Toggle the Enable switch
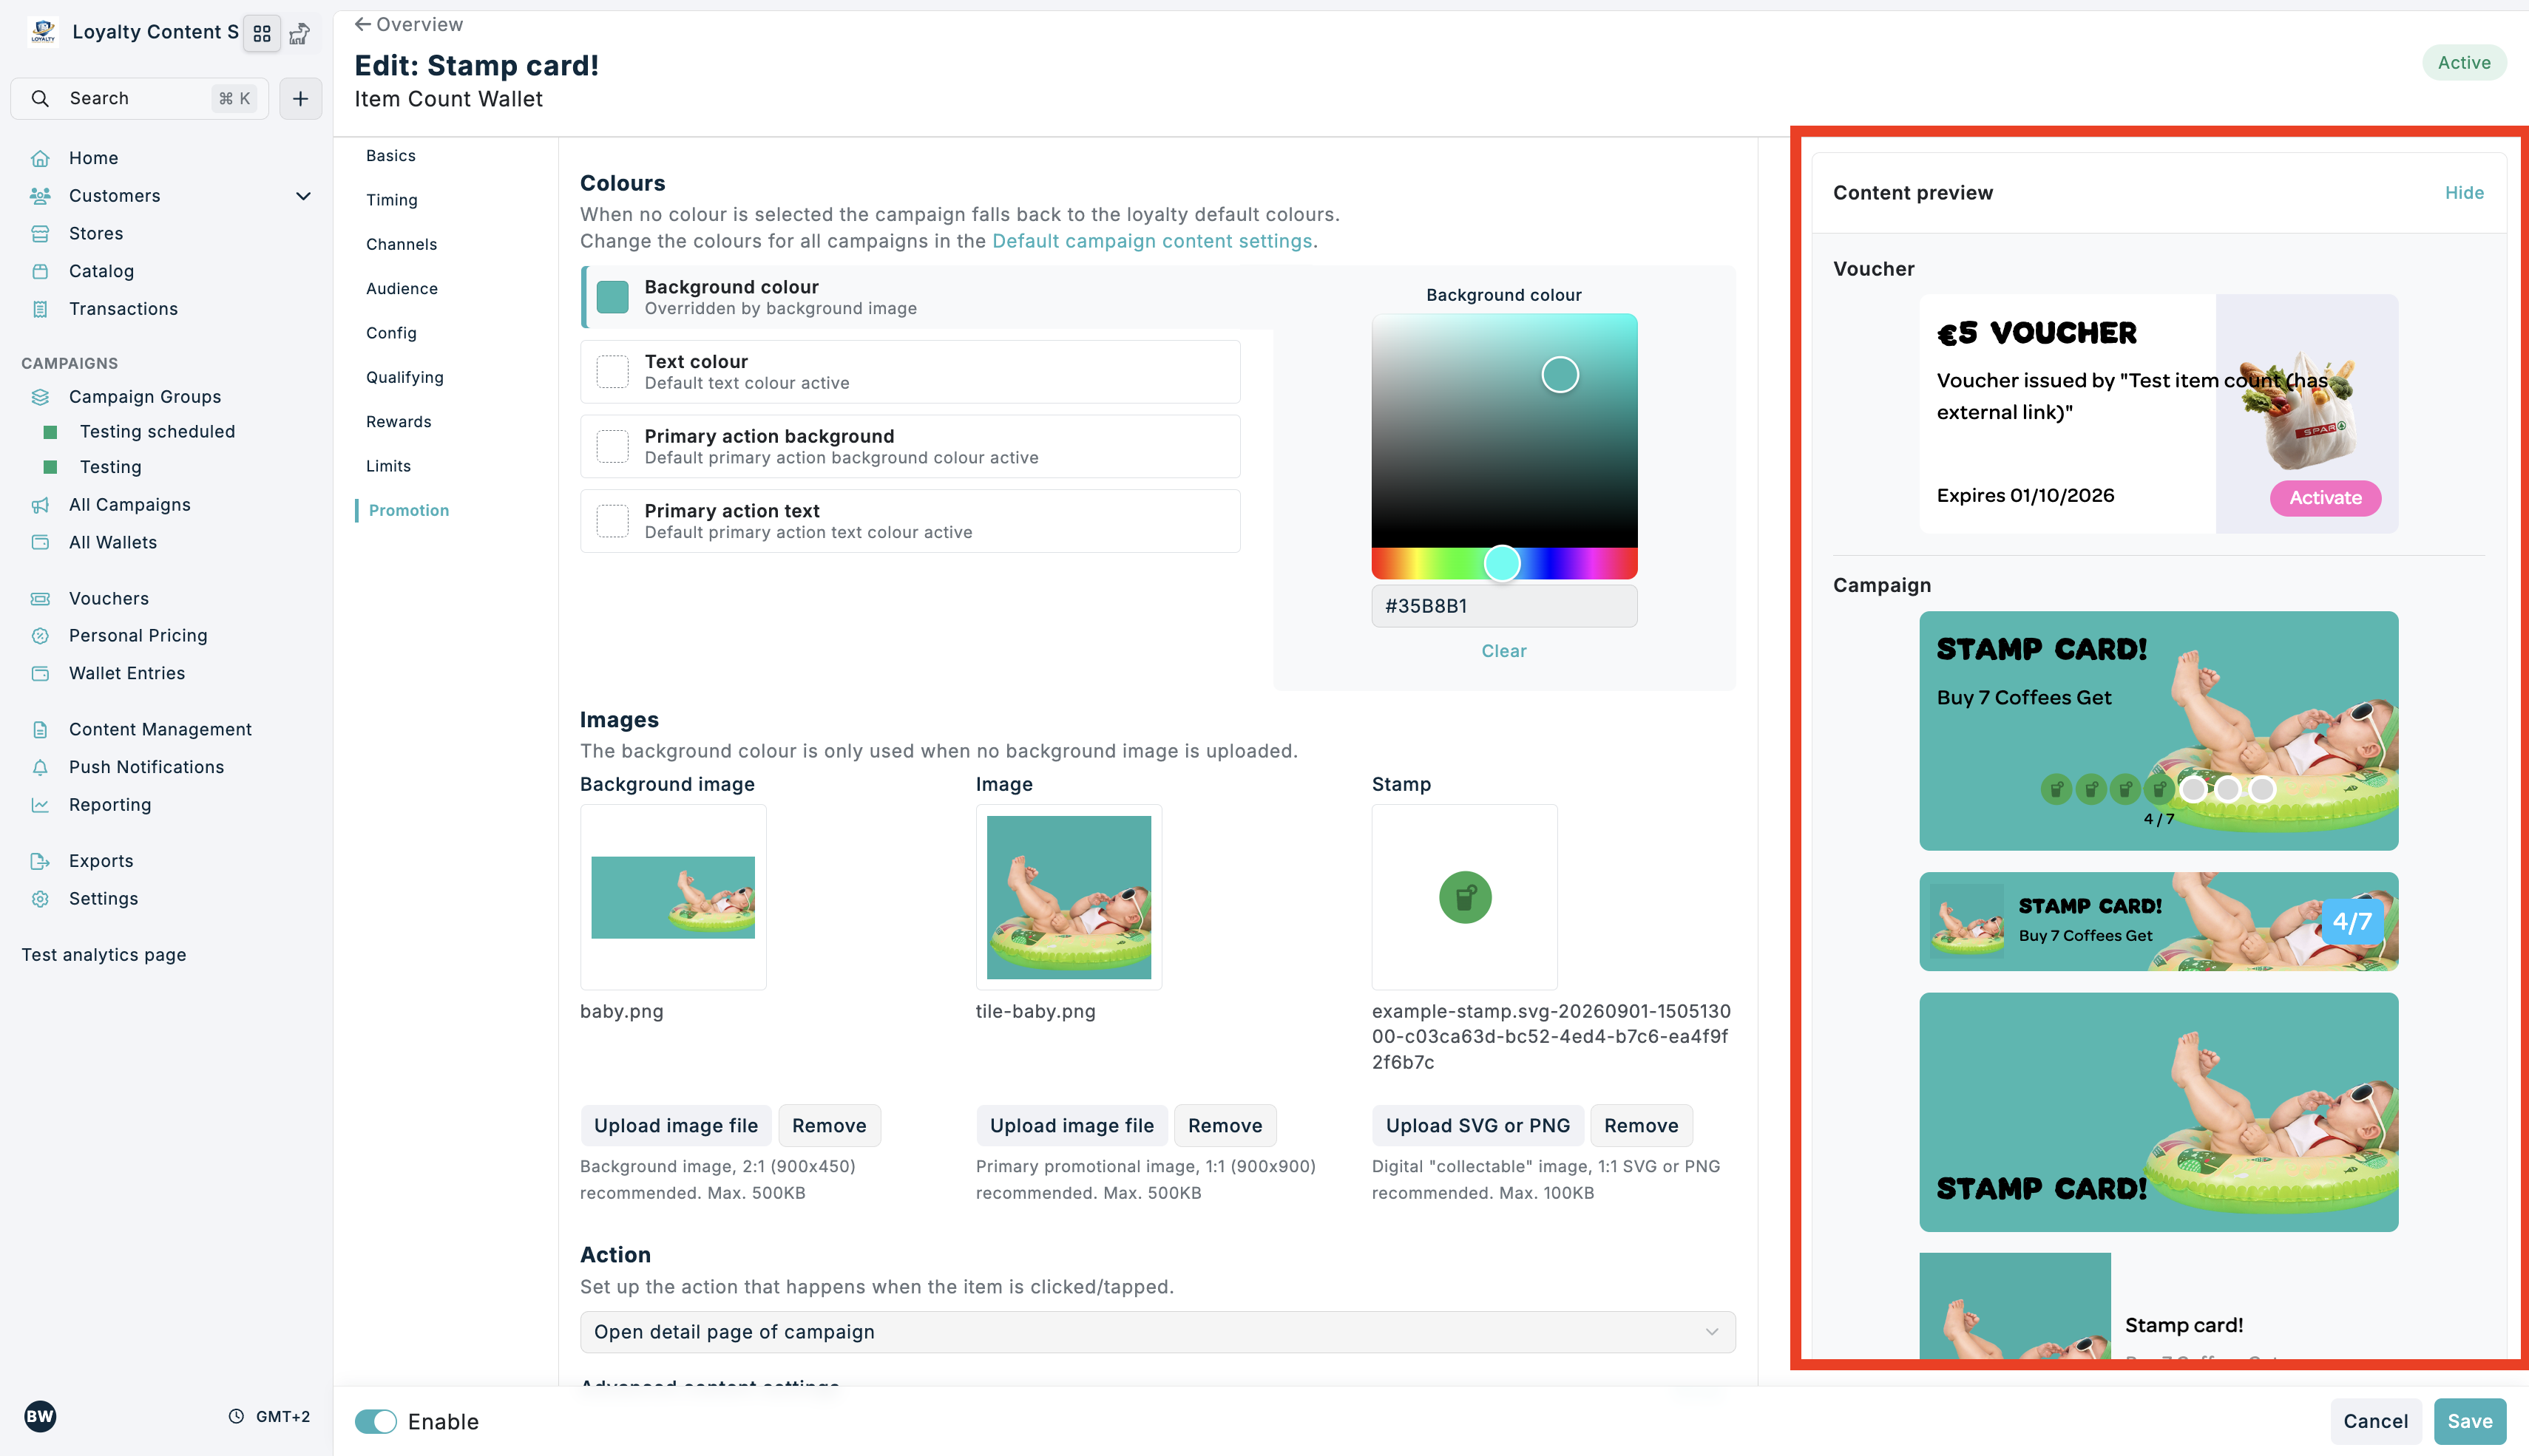The height and width of the screenshot is (1456, 2529). click(x=376, y=1421)
